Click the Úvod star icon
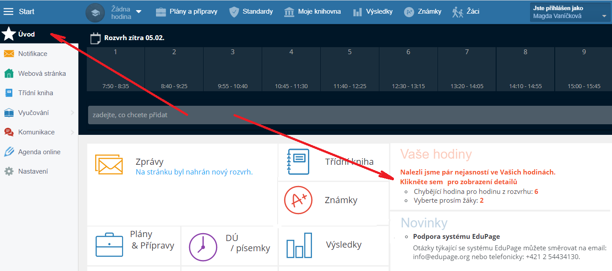Screen dimensions: 612x271 [x=9, y=34]
